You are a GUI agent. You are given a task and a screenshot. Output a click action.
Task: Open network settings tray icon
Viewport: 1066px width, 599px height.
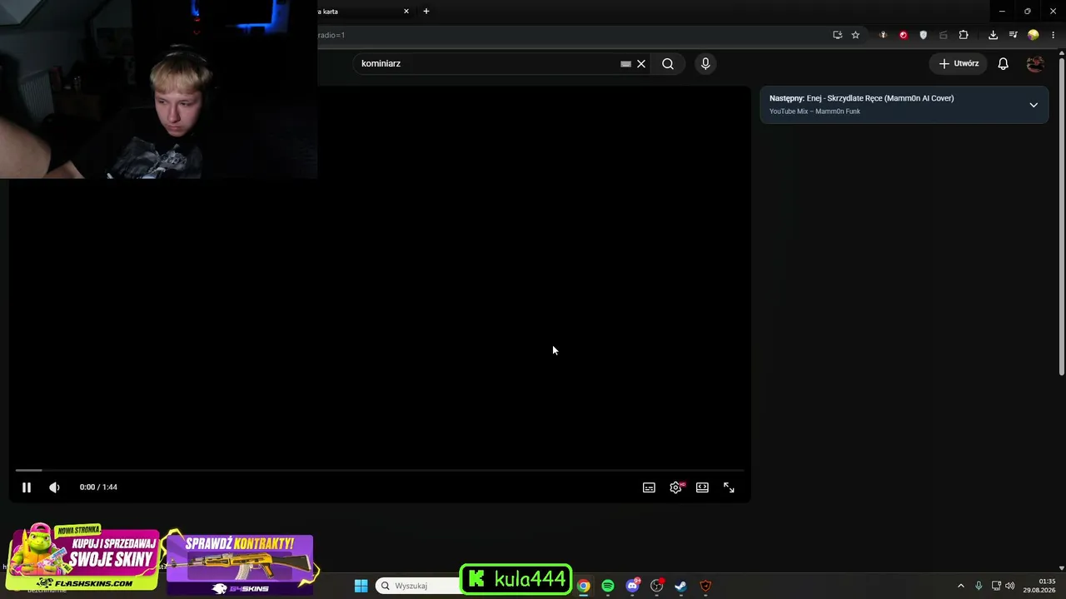coord(996,586)
